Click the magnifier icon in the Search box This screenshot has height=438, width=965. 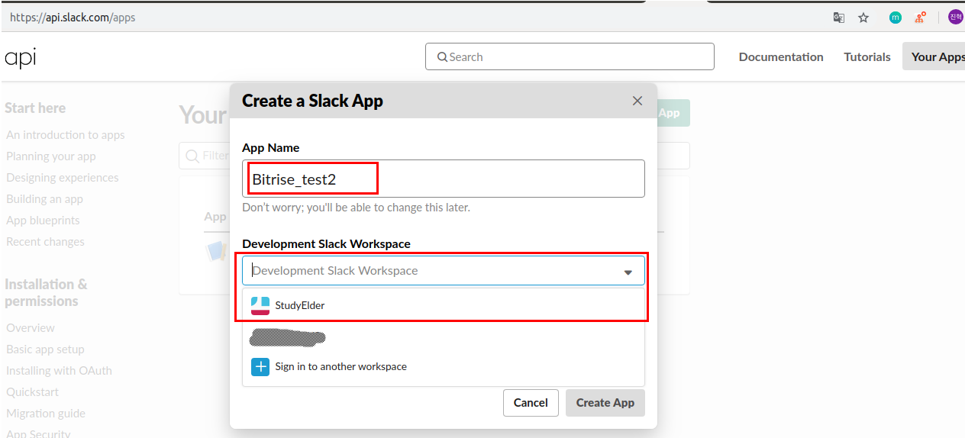click(442, 56)
